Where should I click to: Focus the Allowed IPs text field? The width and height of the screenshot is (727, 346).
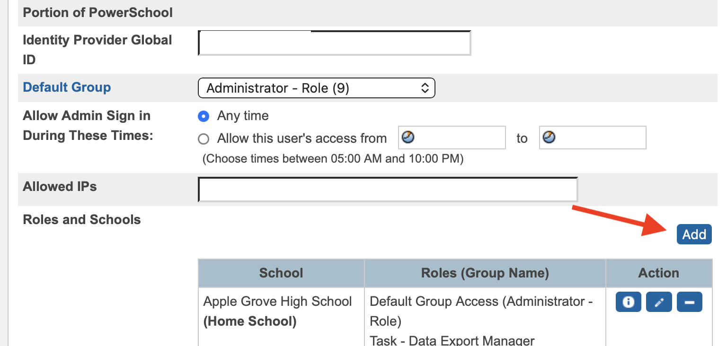388,190
